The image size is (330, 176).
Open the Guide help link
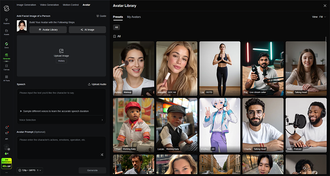[x=101, y=16]
